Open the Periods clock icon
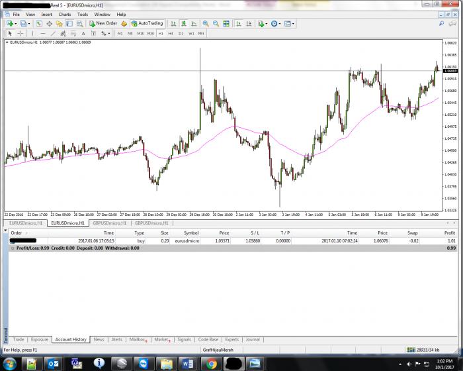The image size is (463, 371). pyautogui.click(x=274, y=24)
